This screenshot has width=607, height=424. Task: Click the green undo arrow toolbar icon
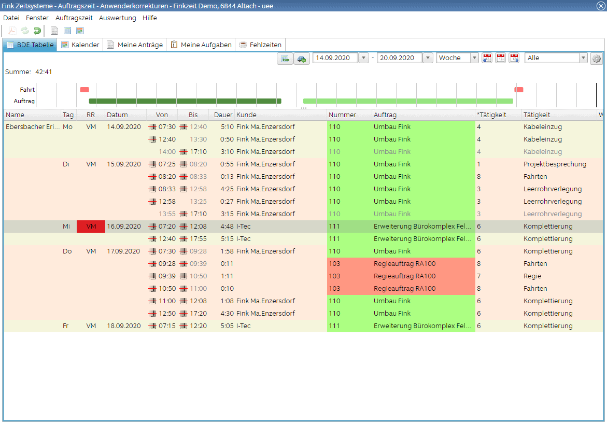pyautogui.click(x=37, y=31)
